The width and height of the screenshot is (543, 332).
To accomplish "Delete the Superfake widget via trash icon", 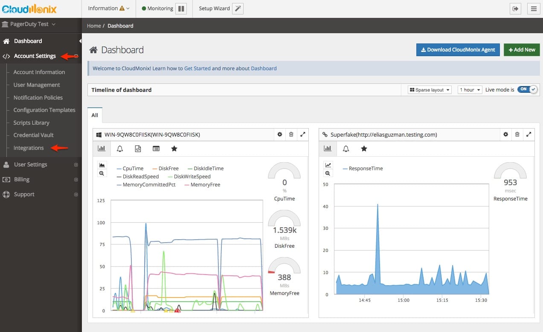I will pos(517,135).
